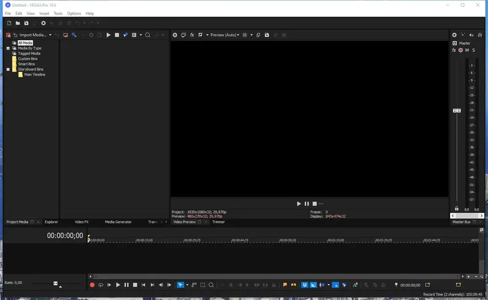Click the Import Media button
This screenshot has width=488, height=300.
coord(30,35)
